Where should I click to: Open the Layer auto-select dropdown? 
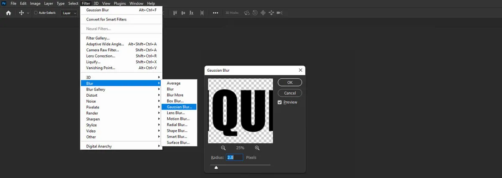point(69,13)
